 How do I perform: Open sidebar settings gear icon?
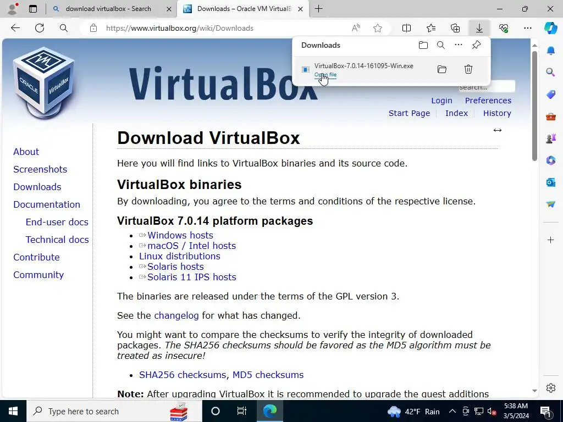(x=550, y=388)
